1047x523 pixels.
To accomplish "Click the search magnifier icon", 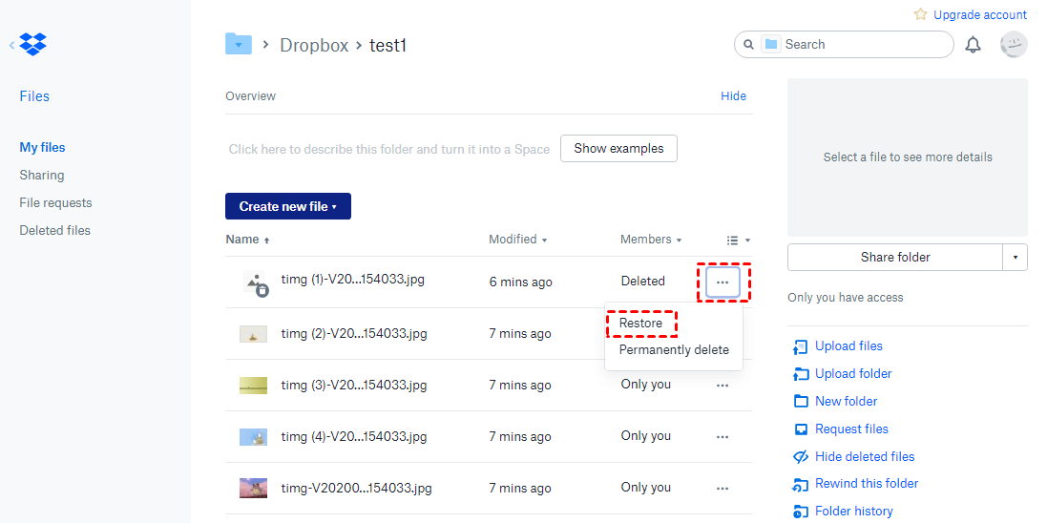I will [x=748, y=45].
